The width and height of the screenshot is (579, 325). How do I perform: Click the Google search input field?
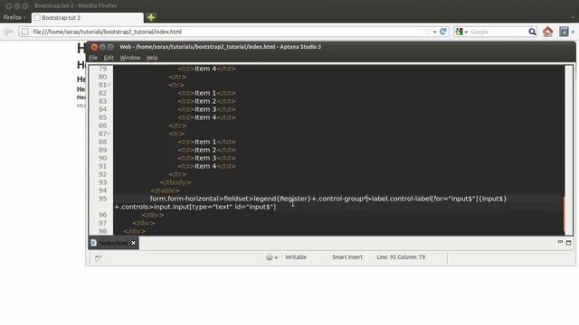[x=498, y=32]
